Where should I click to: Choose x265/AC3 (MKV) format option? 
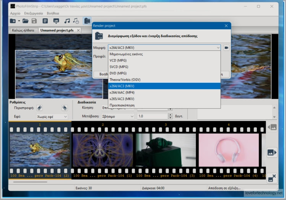(x=164, y=99)
